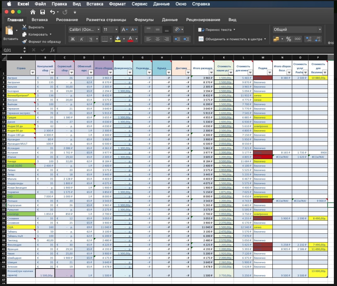Click the Home icon in the quick access toolbar

pos(33,12)
